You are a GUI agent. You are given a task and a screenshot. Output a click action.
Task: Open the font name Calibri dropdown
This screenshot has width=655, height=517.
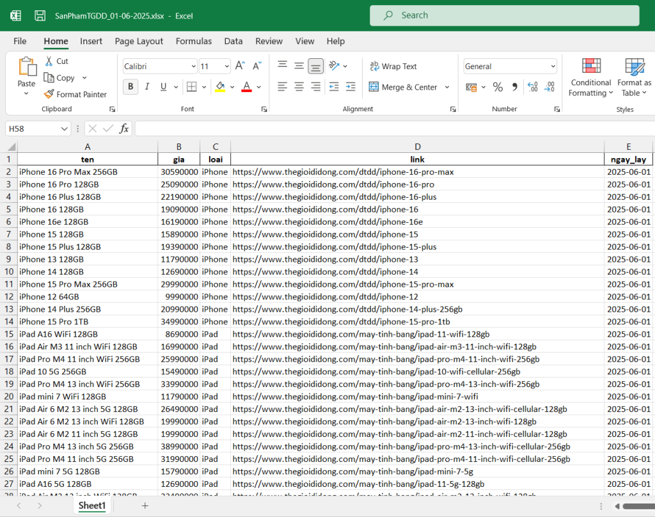coord(193,67)
